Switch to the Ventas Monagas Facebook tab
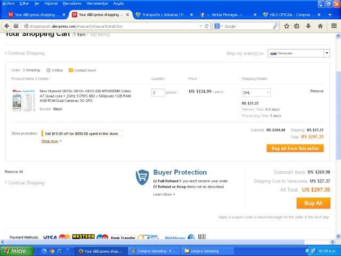Screen dimensions: 341x256 click(228, 15)
